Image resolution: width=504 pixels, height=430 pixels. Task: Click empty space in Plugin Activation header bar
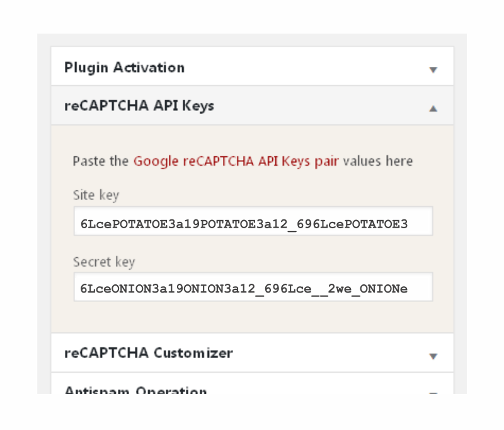302,67
